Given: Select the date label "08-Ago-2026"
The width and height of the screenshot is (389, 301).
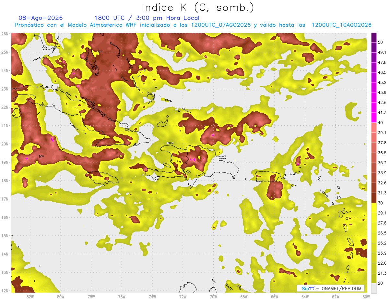Looking at the screenshot, I should click(x=41, y=18).
